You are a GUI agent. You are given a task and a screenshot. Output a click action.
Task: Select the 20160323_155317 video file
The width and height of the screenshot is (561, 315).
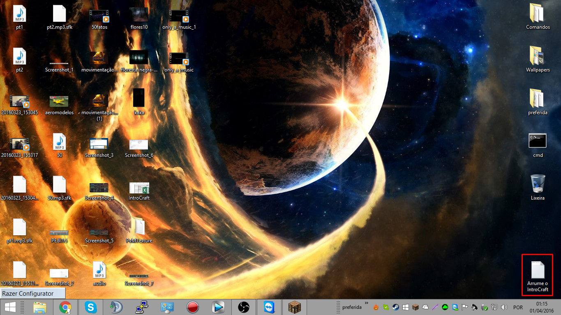tap(19, 147)
